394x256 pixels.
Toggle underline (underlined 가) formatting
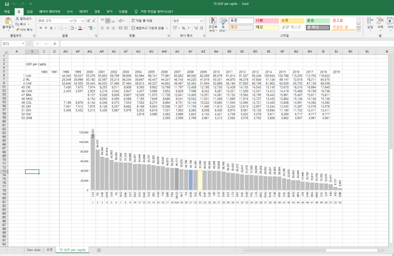pos(51,28)
